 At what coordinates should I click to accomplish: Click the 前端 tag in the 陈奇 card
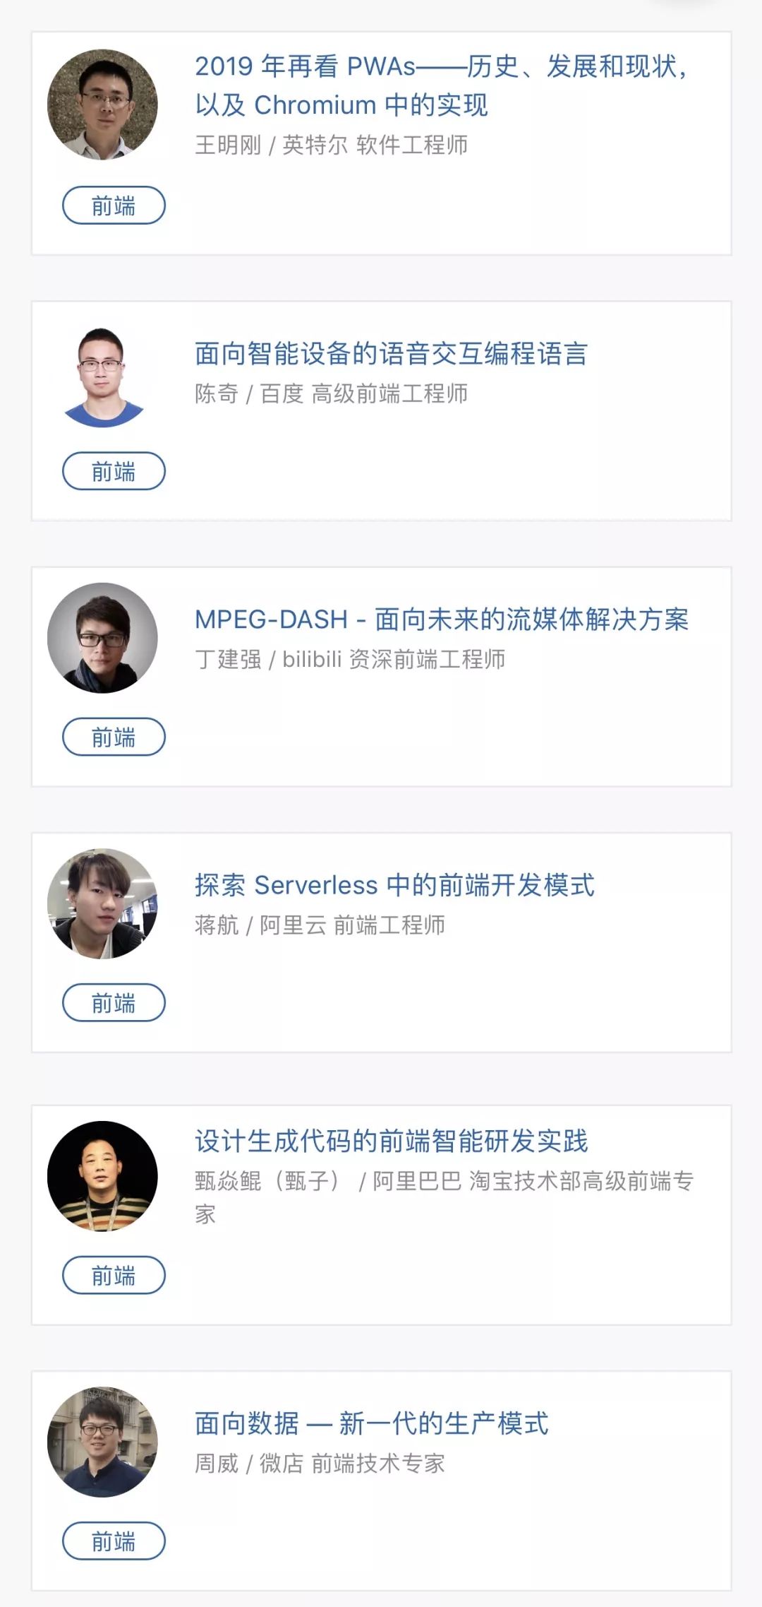pos(114,471)
